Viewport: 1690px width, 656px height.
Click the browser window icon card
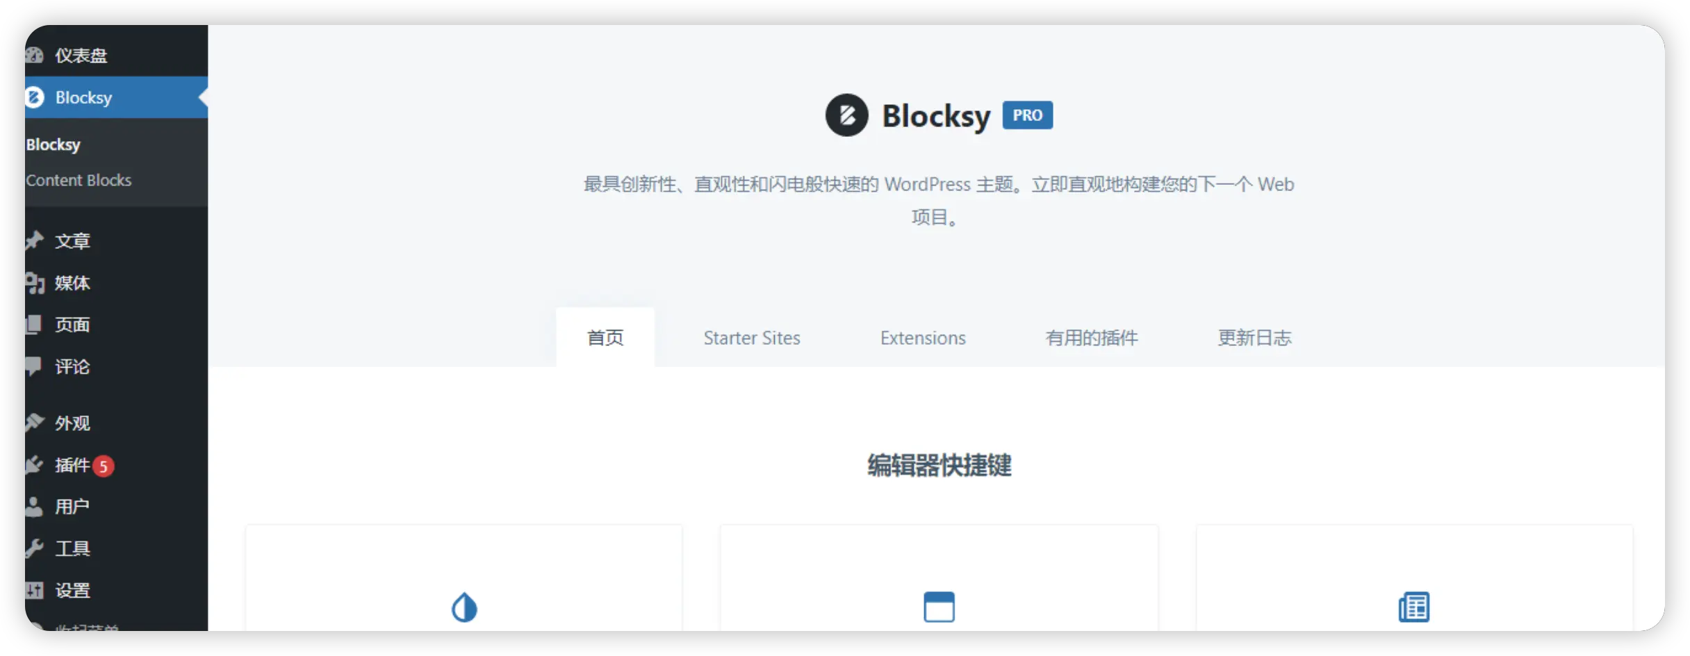coord(939,607)
